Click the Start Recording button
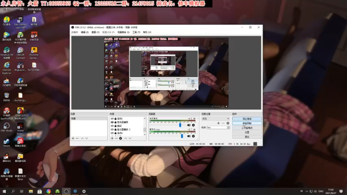Viewport: 347px width, 195px height. [247, 123]
